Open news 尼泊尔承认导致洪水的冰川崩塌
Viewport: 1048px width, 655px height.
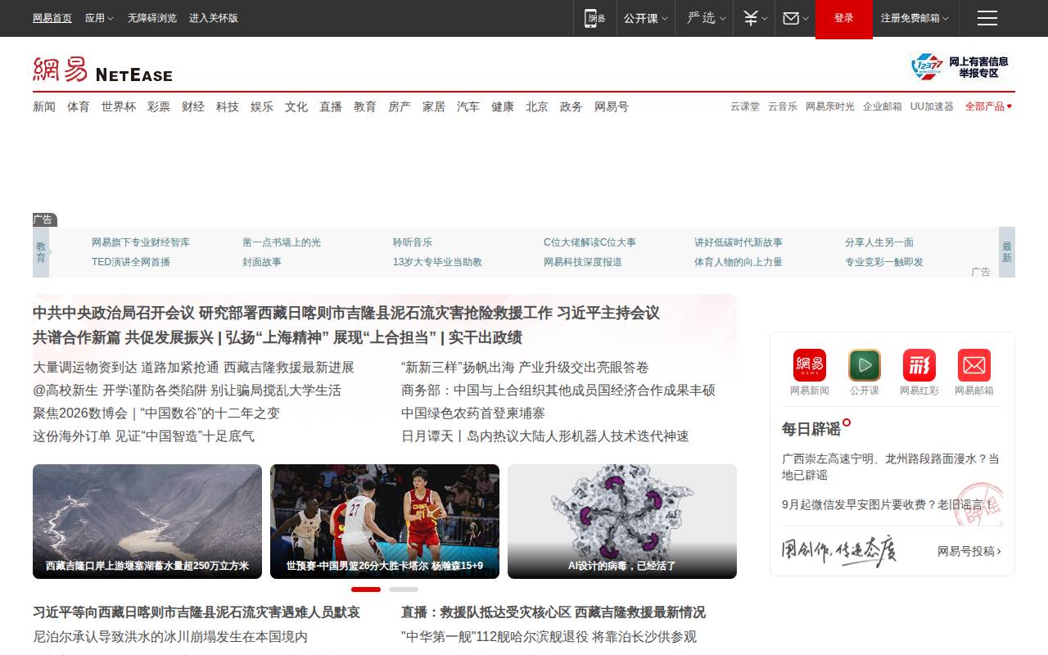(x=170, y=636)
